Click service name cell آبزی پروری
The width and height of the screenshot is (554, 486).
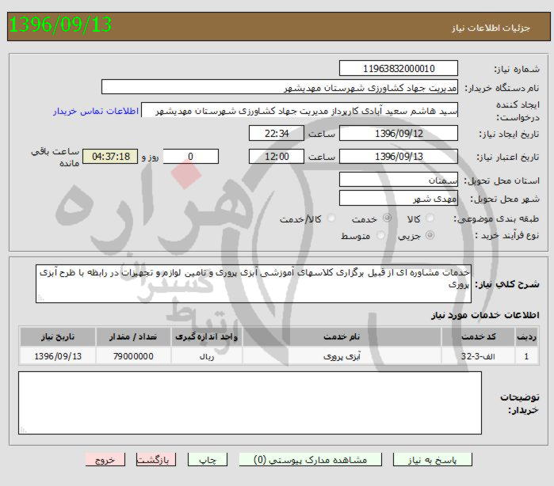tap(342, 356)
